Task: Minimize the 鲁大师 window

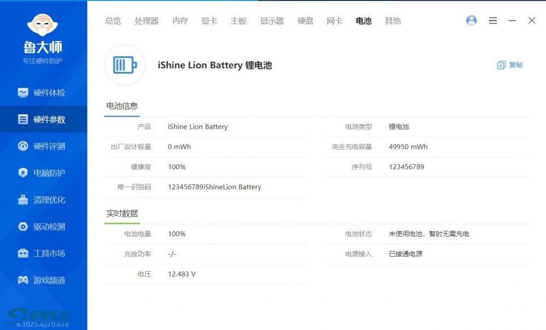Action: pyautogui.click(x=512, y=21)
